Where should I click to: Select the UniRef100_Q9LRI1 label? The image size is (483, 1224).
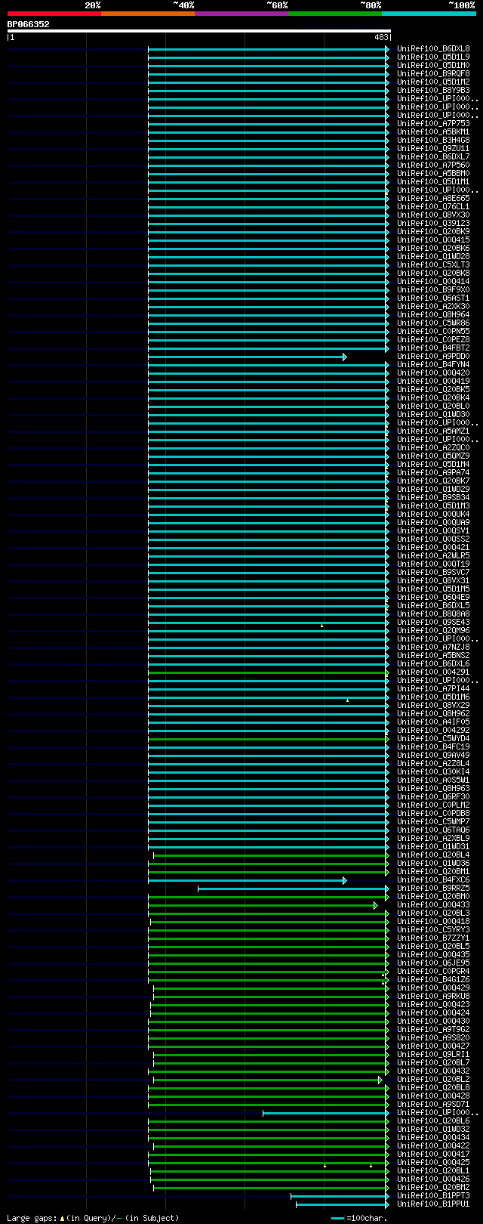coord(433,1054)
